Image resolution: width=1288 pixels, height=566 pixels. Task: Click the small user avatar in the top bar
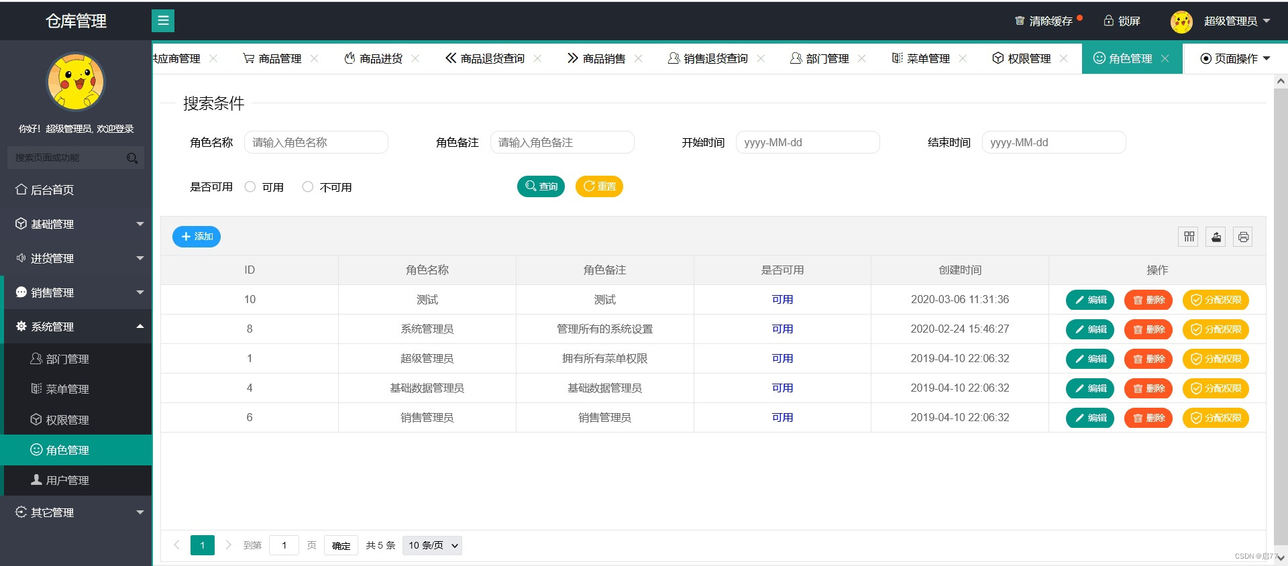[1181, 21]
